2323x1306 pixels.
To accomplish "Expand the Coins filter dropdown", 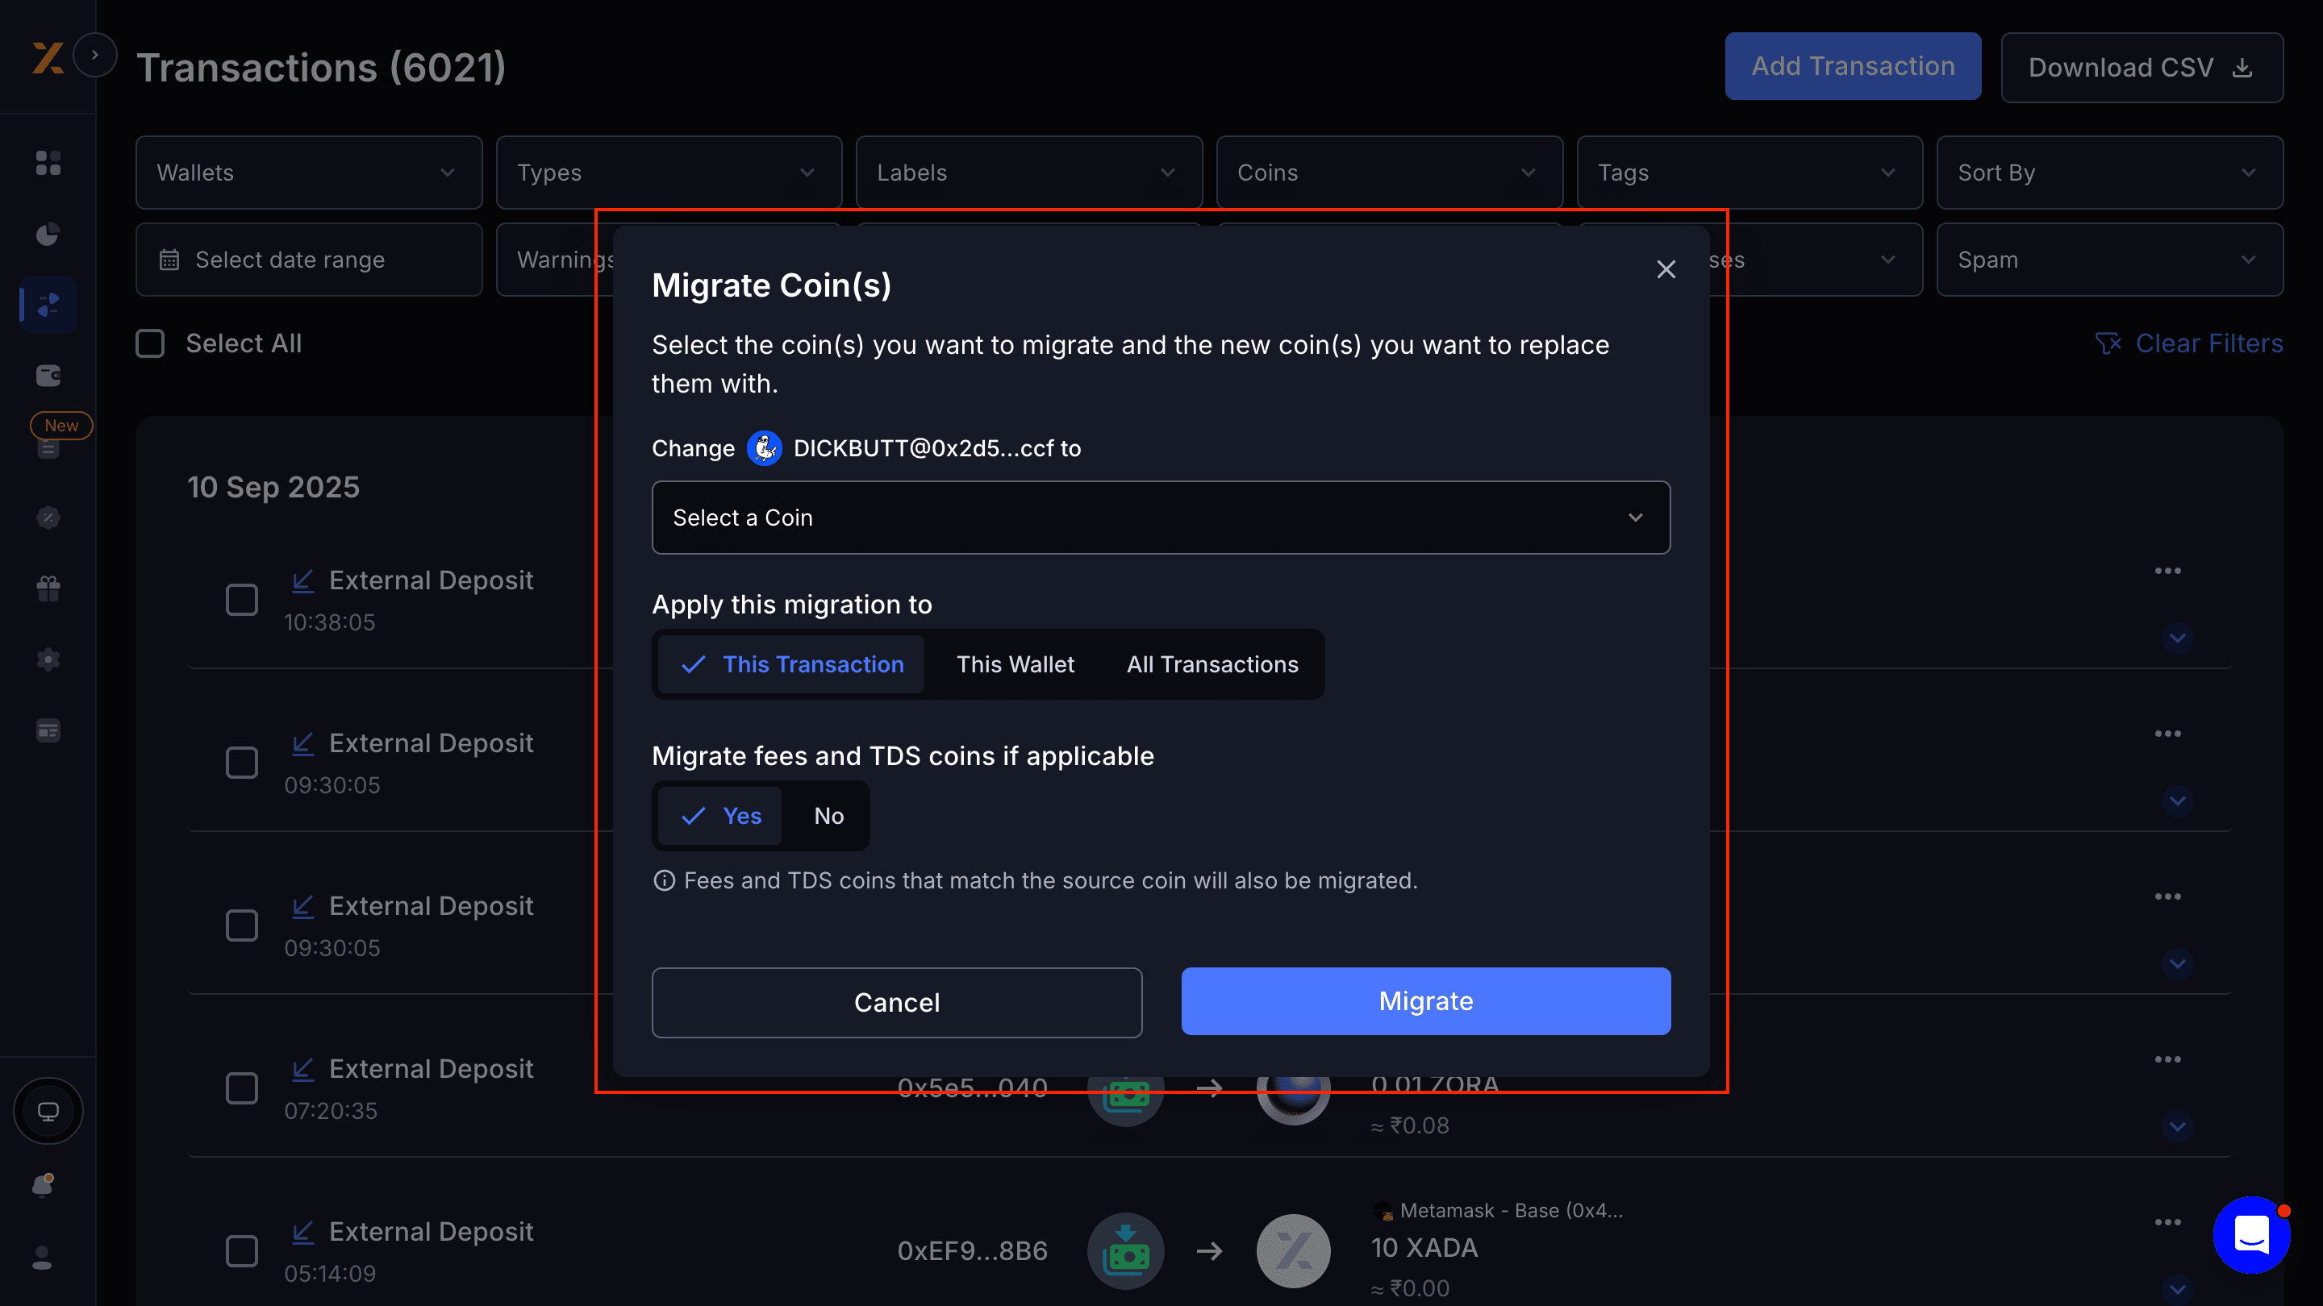I will click(1388, 173).
